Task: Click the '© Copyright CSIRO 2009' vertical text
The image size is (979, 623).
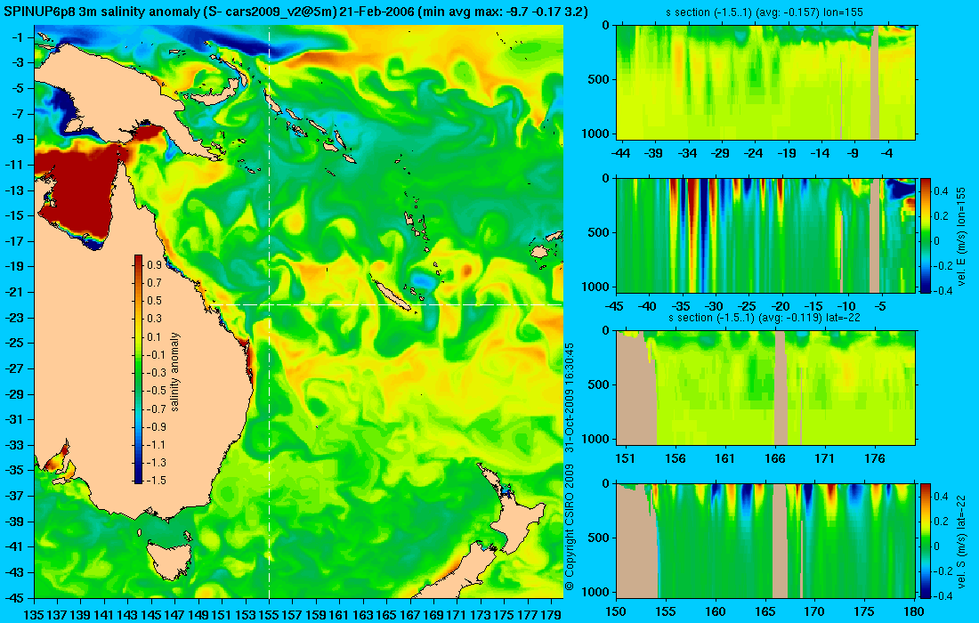Action: point(569,528)
